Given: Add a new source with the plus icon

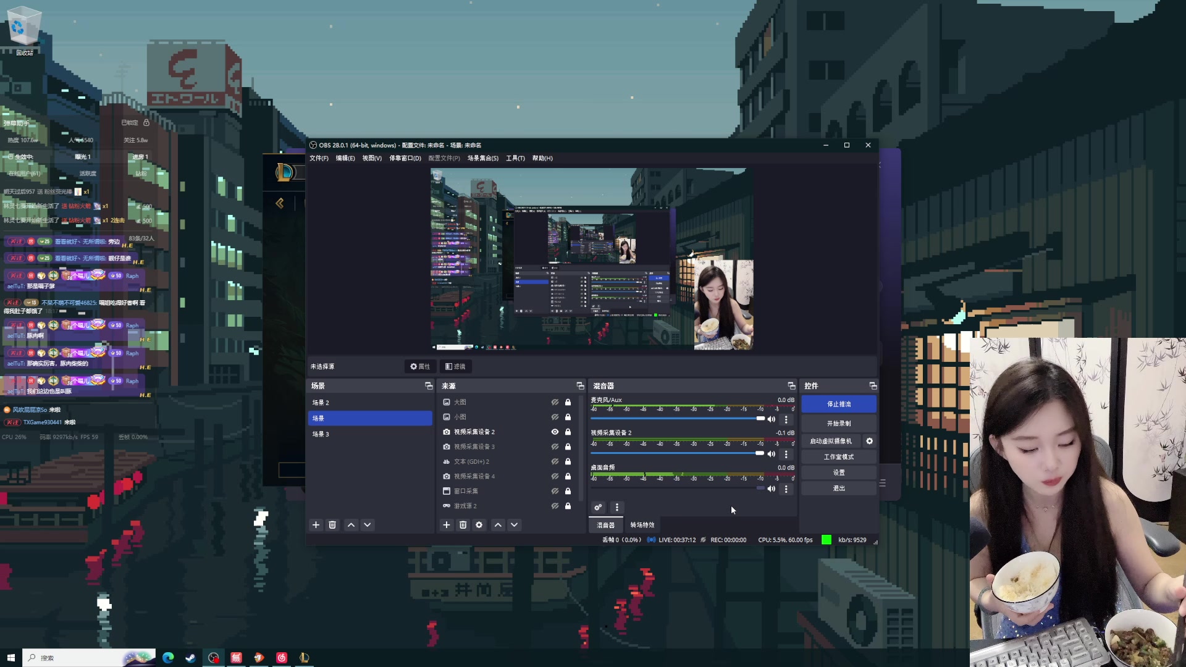Looking at the screenshot, I should [x=447, y=525].
